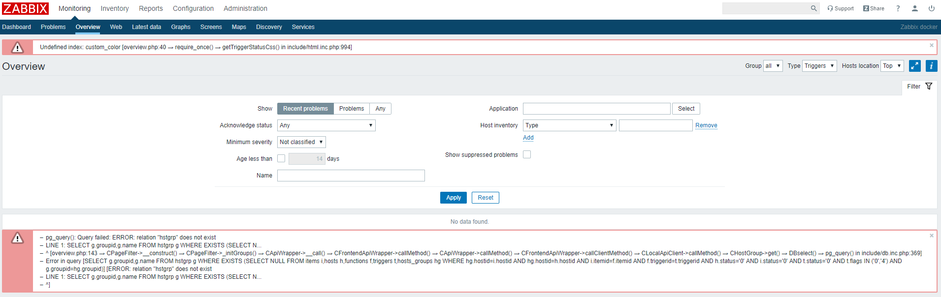Click 'Zabbix docker' server name text
The width and height of the screenshot is (941, 297).
pos(919,27)
